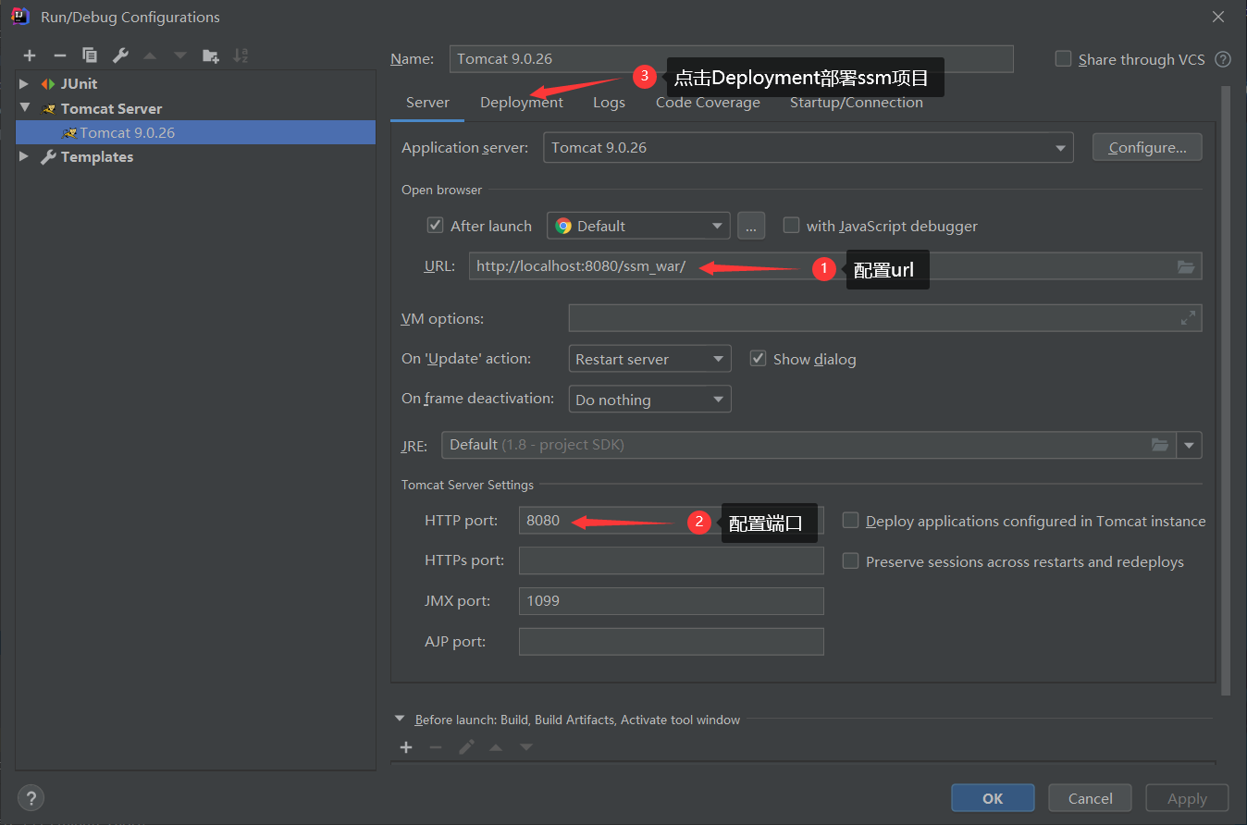Image resolution: width=1247 pixels, height=825 pixels.
Task: Click the OK button
Action: 993,798
